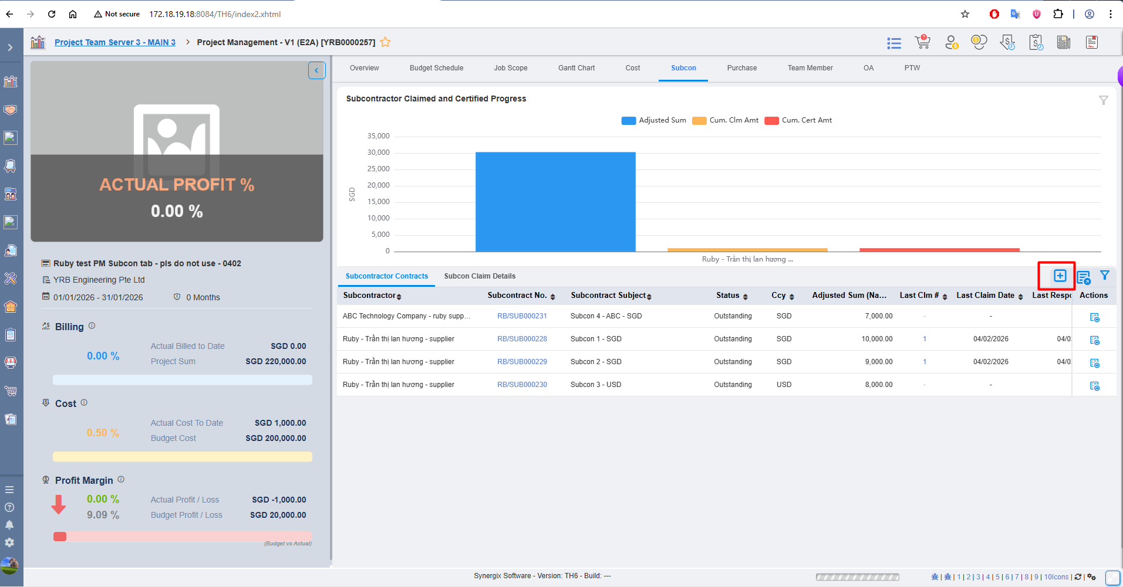Switch to the Purchase tab
The width and height of the screenshot is (1123, 587).
click(x=742, y=68)
